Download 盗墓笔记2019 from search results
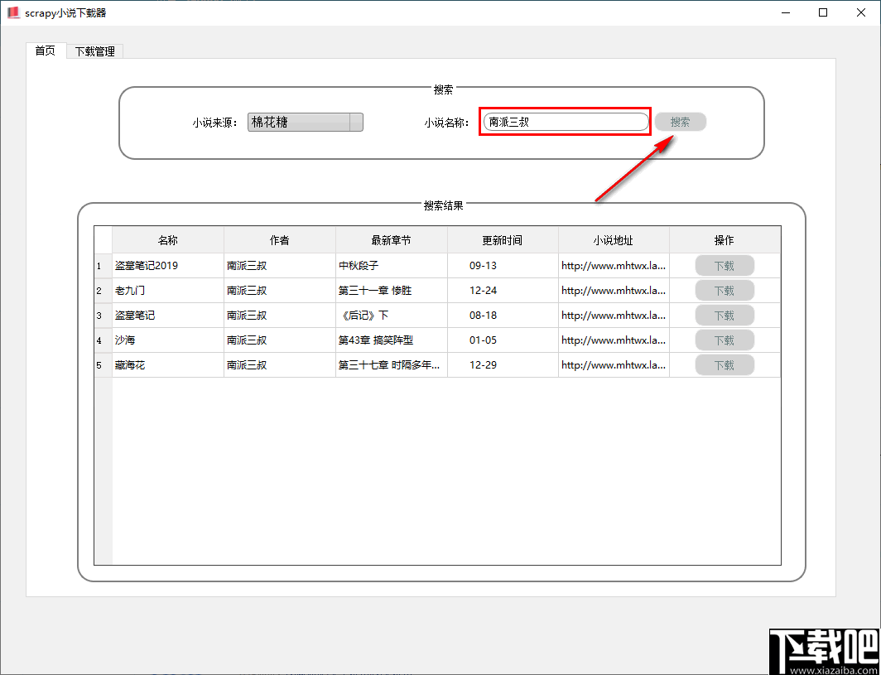This screenshot has height=675, width=881. pos(725,265)
